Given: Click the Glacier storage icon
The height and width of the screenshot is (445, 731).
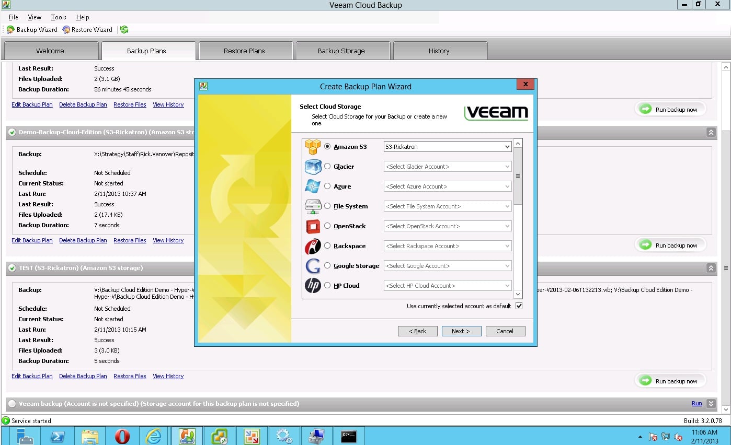Looking at the screenshot, I should coord(313,167).
